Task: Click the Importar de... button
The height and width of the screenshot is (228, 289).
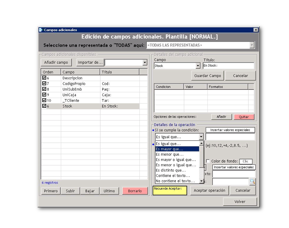Action: [90, 62]
